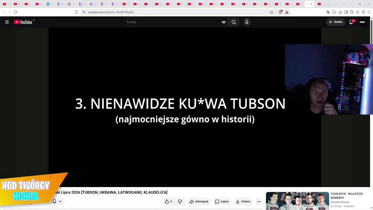Viewport: 373px width, 210px height.
Task: Open Brave Rewards triangle icon
Action: tap(287, 12)
